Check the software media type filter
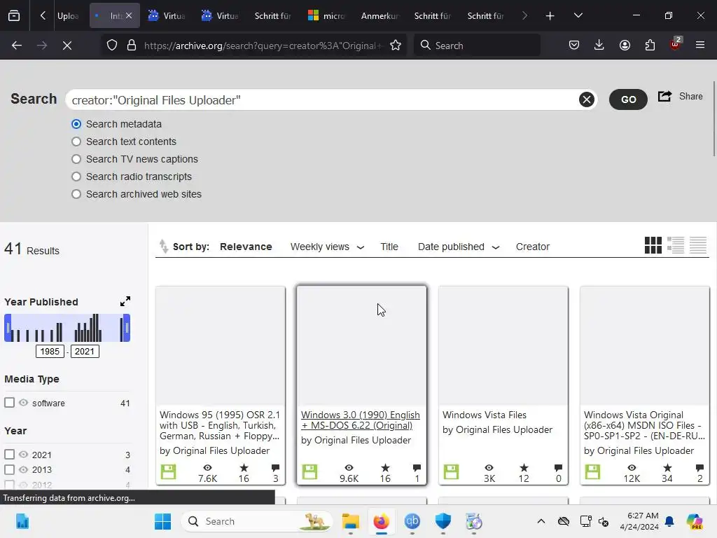Image resolution: width=717 pixels, height=538 pixels. (9, 403)
